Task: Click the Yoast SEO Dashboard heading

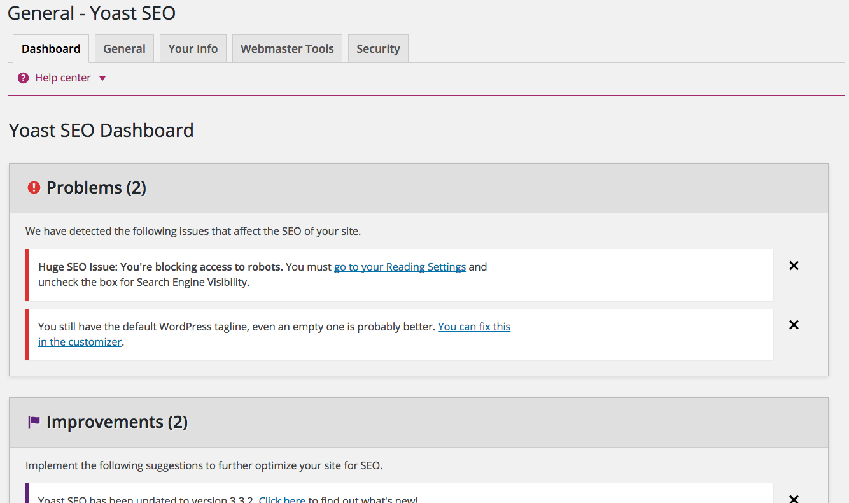Action: tap(101, 131)
